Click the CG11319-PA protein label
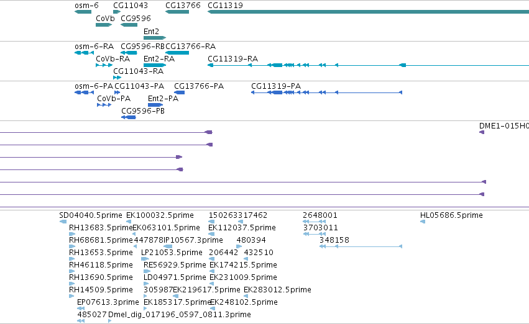This screenshot has height=324, width=529. (276, 86)
